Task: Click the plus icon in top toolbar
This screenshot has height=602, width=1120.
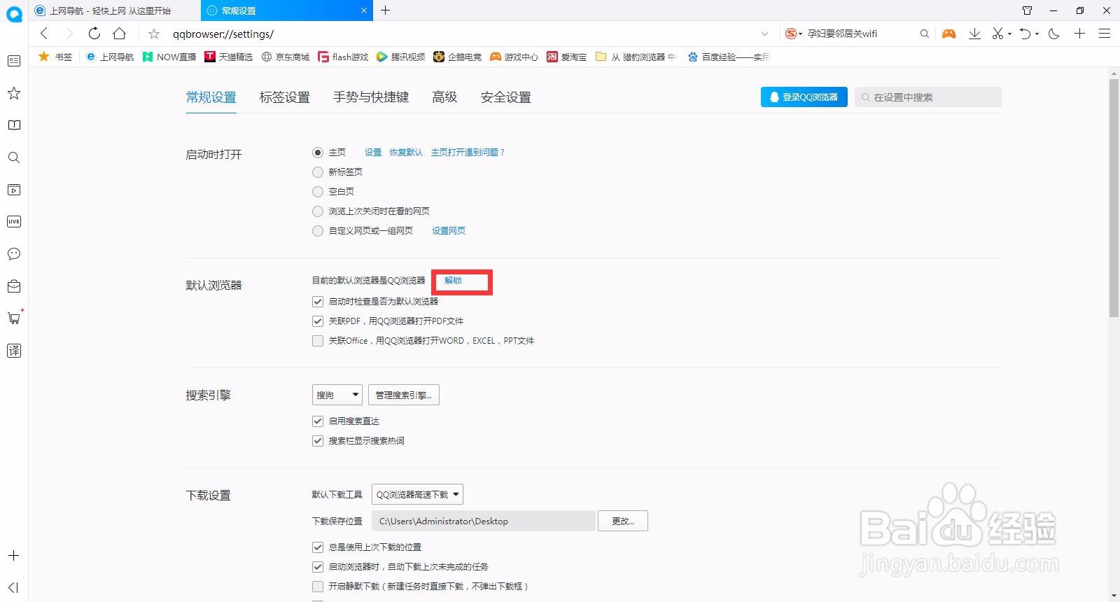Action: [x=1080, y=34]
